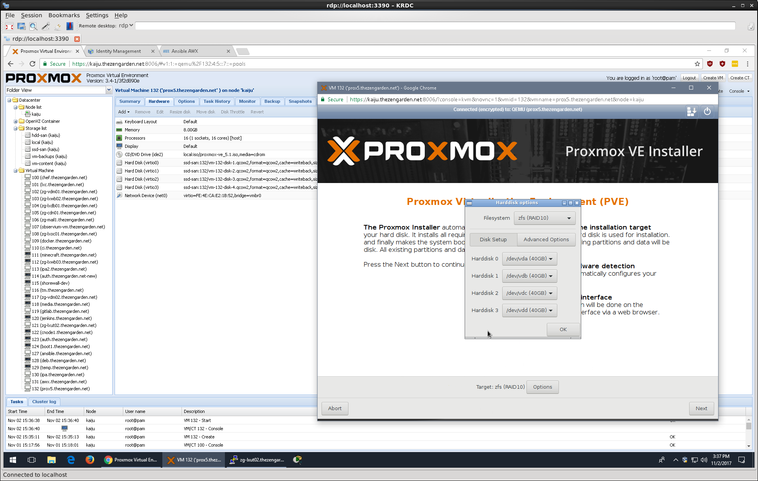Click OK in Harddisk options dialog
The width and height of the screenshot is (758, 481).
[x=563, y=329]
